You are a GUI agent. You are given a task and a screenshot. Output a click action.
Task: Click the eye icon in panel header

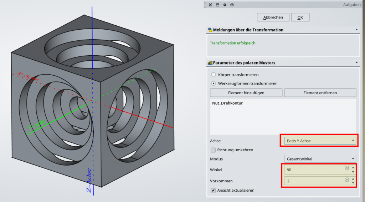232,5
